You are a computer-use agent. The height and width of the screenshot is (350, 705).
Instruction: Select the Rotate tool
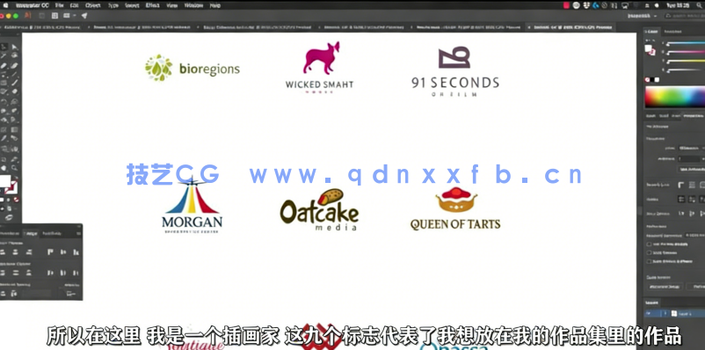click(x=4, y=102)
